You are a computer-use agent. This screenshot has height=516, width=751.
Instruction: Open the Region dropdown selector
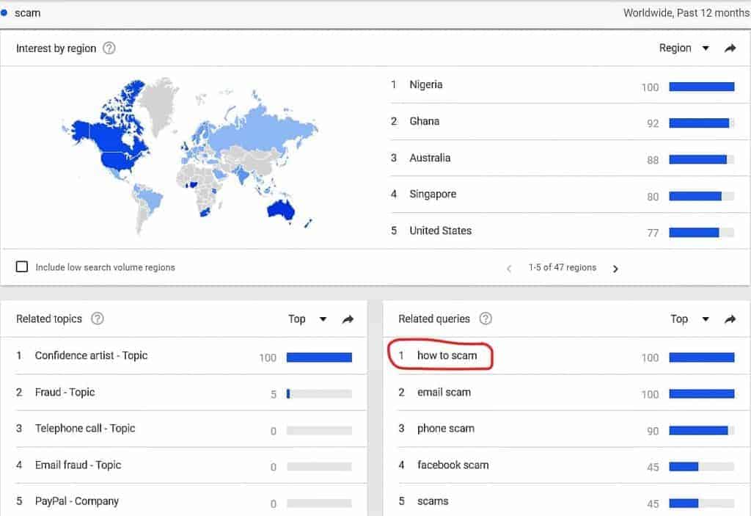(684, 48)
